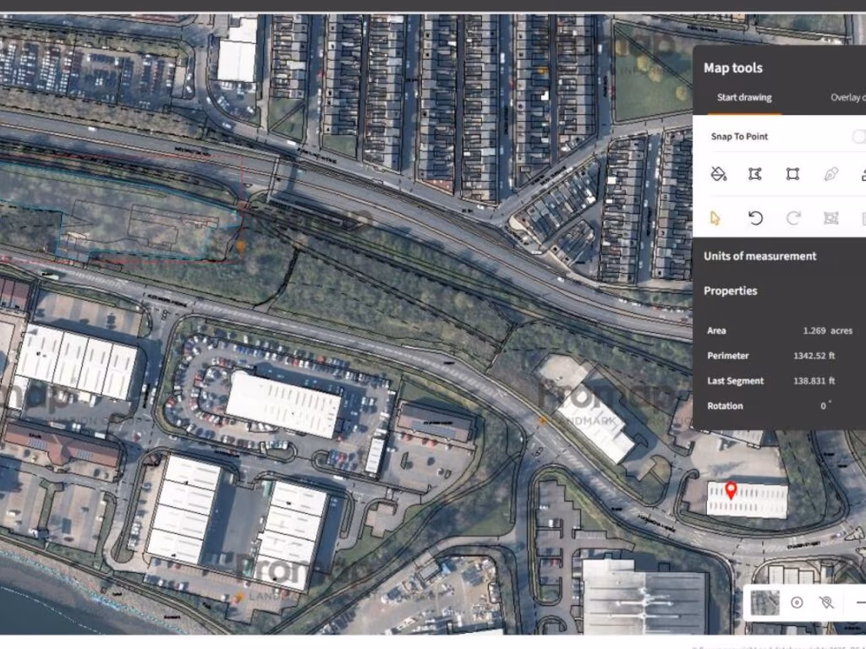Collapse the Properties section
Image resolution: width=866 pixels, height=649 pixels.
click(x=730, y=291)
